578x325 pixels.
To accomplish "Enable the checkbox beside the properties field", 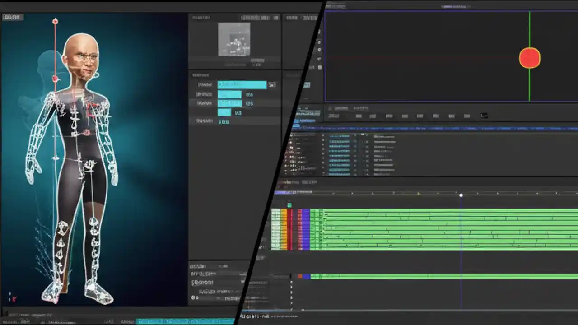I will pos(194,297).
